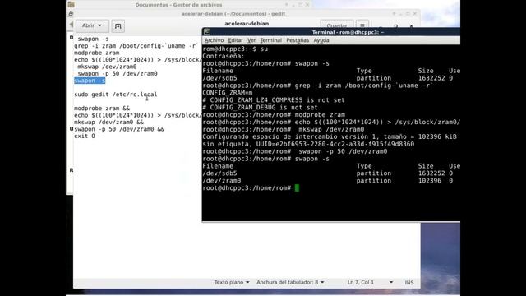Screen dimensions: 526x296
Task: Click the size value 102396 in Terminal
Action: coord(429,181)
